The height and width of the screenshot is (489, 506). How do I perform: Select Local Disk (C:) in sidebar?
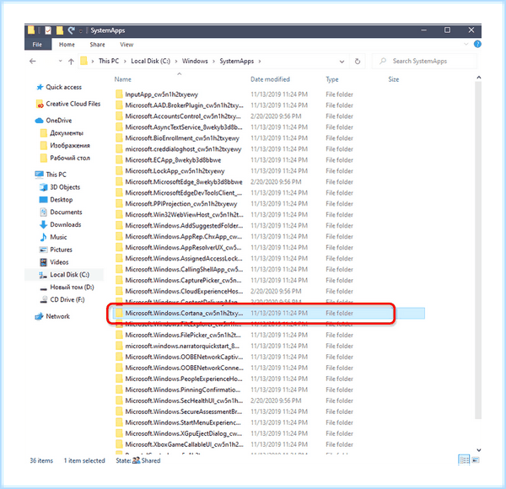pyautogui.click(x=64, y=275)
